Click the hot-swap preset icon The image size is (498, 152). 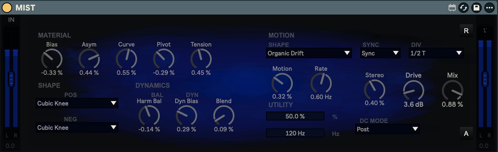click(x=464, y=7)
